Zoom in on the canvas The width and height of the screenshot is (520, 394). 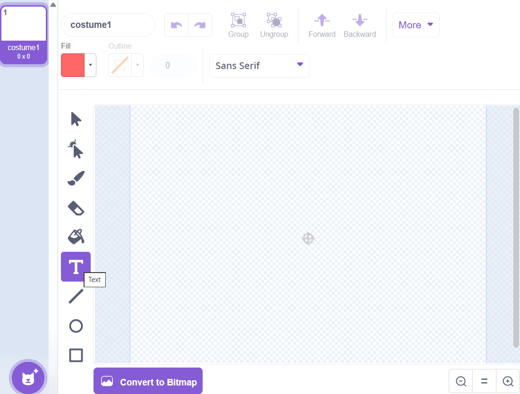508,381
